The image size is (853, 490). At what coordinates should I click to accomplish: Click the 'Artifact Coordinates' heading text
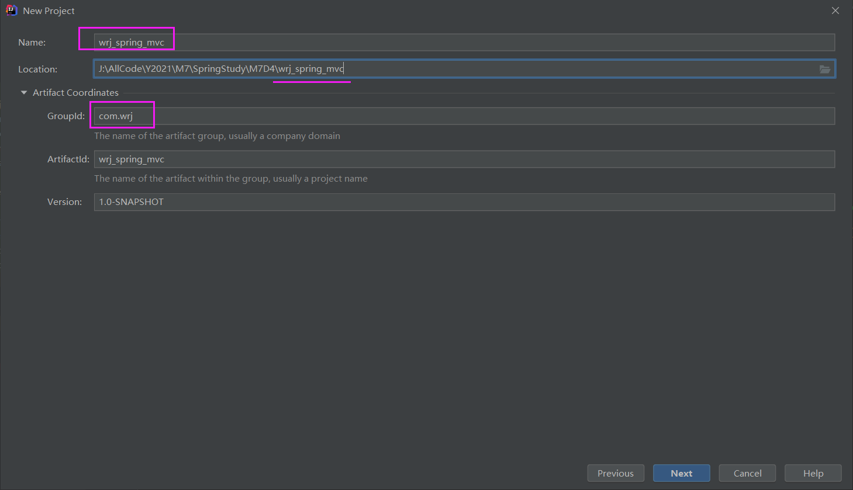tap(75, 92)
